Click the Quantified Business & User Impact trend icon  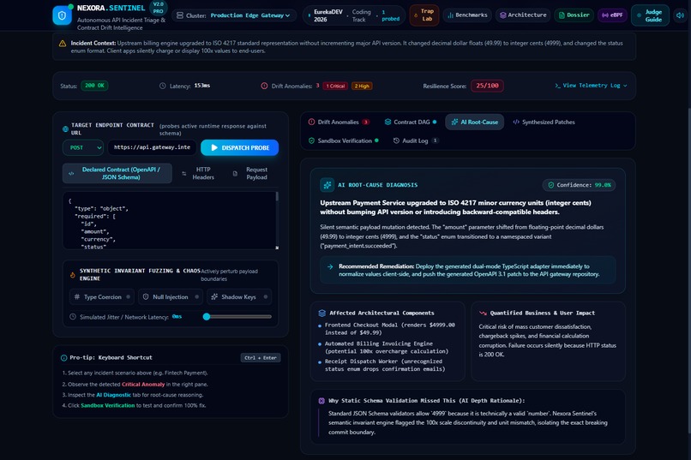[483, 313]
